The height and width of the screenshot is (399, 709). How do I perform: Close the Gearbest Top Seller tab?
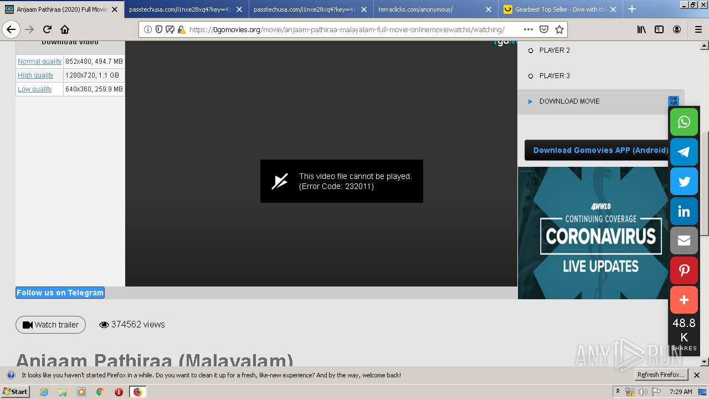pos(613,9)
